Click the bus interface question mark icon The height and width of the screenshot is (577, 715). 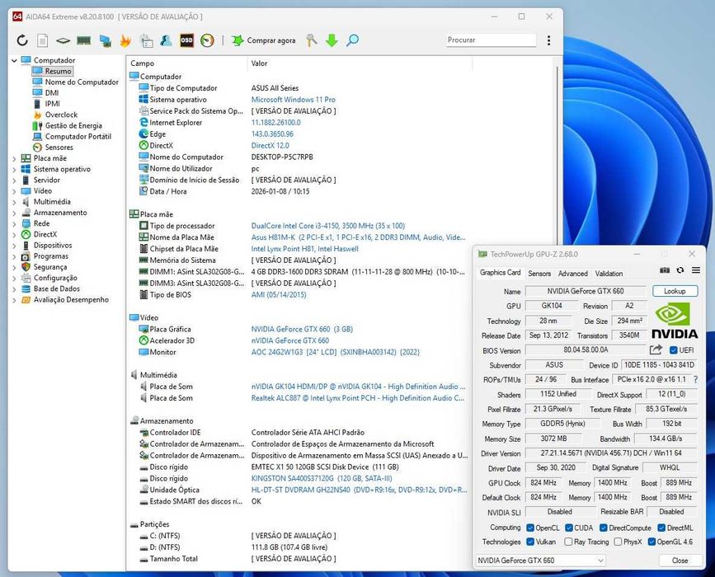click(x=695, y=379)
